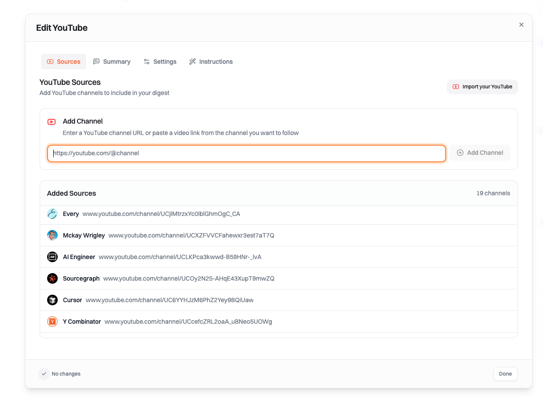The image size is (543, 413).
Task: Click the Import your YouTube button
Action: tap(482, 87)
